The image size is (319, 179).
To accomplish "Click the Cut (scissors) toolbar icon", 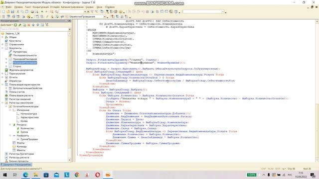I will point(18,11).
